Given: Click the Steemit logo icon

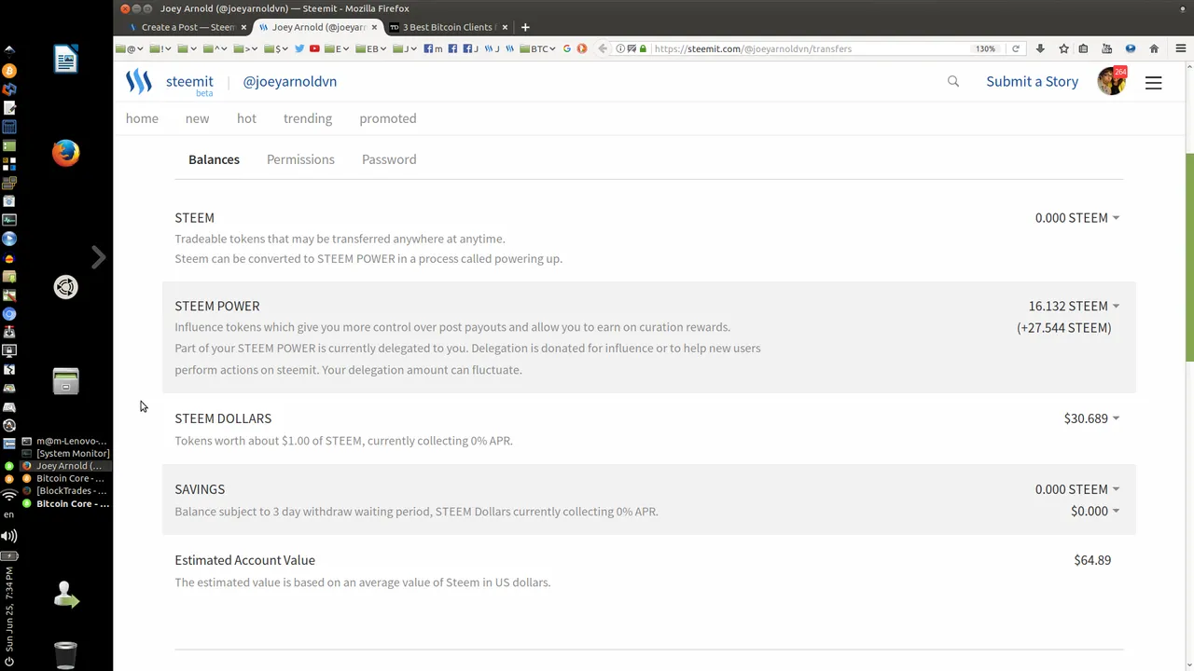Looking at the screenshot, I should (139, 82).
